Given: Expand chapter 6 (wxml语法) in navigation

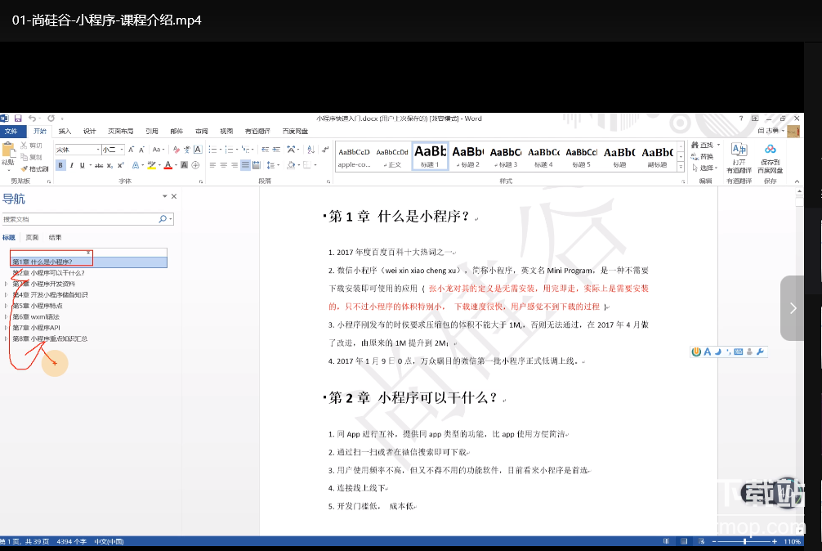Looking at the screenshot, I should pyautogui.click(x=7, y=316).
